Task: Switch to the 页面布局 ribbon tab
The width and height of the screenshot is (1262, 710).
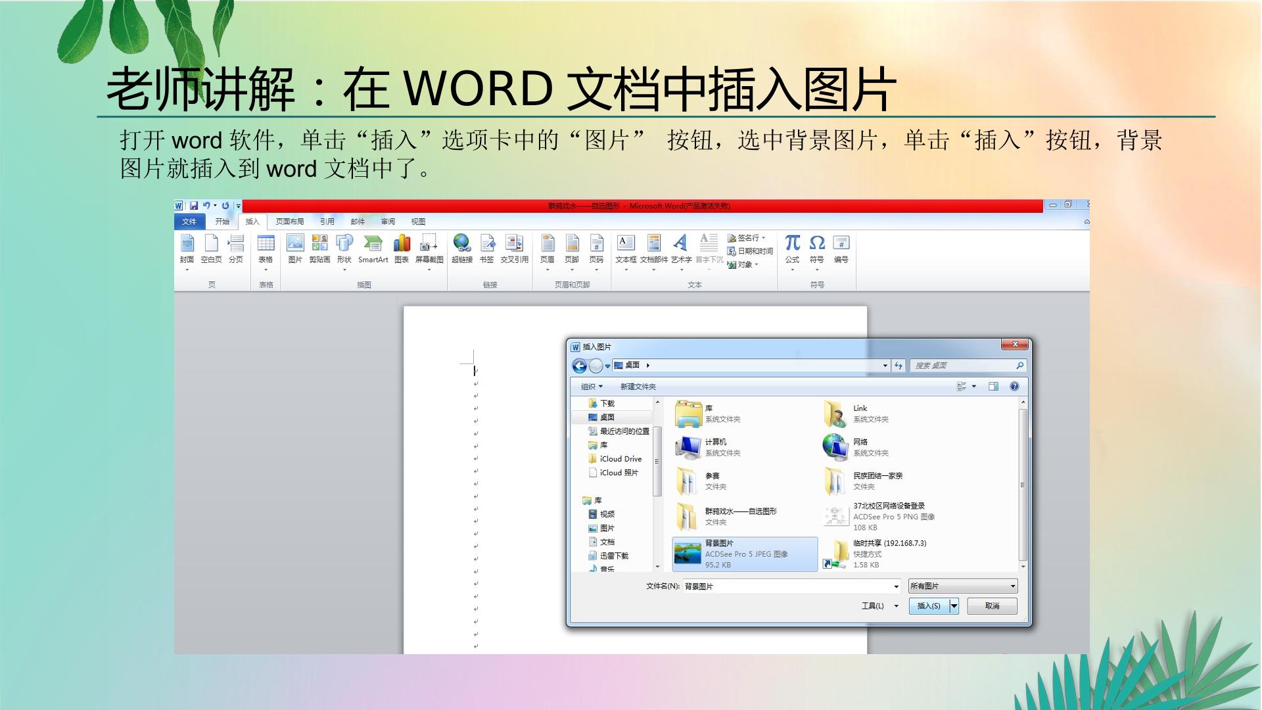Action: click(290, 222)
